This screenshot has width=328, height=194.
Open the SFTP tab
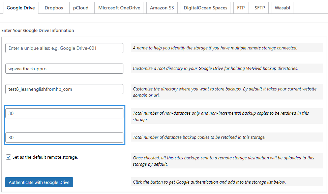click(260, 8)
